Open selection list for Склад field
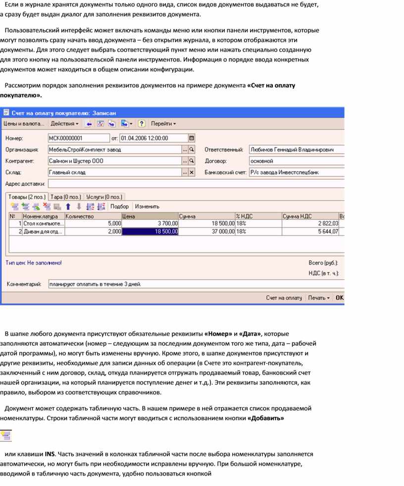The image size is (404, 486). click(x=185, y=172)
